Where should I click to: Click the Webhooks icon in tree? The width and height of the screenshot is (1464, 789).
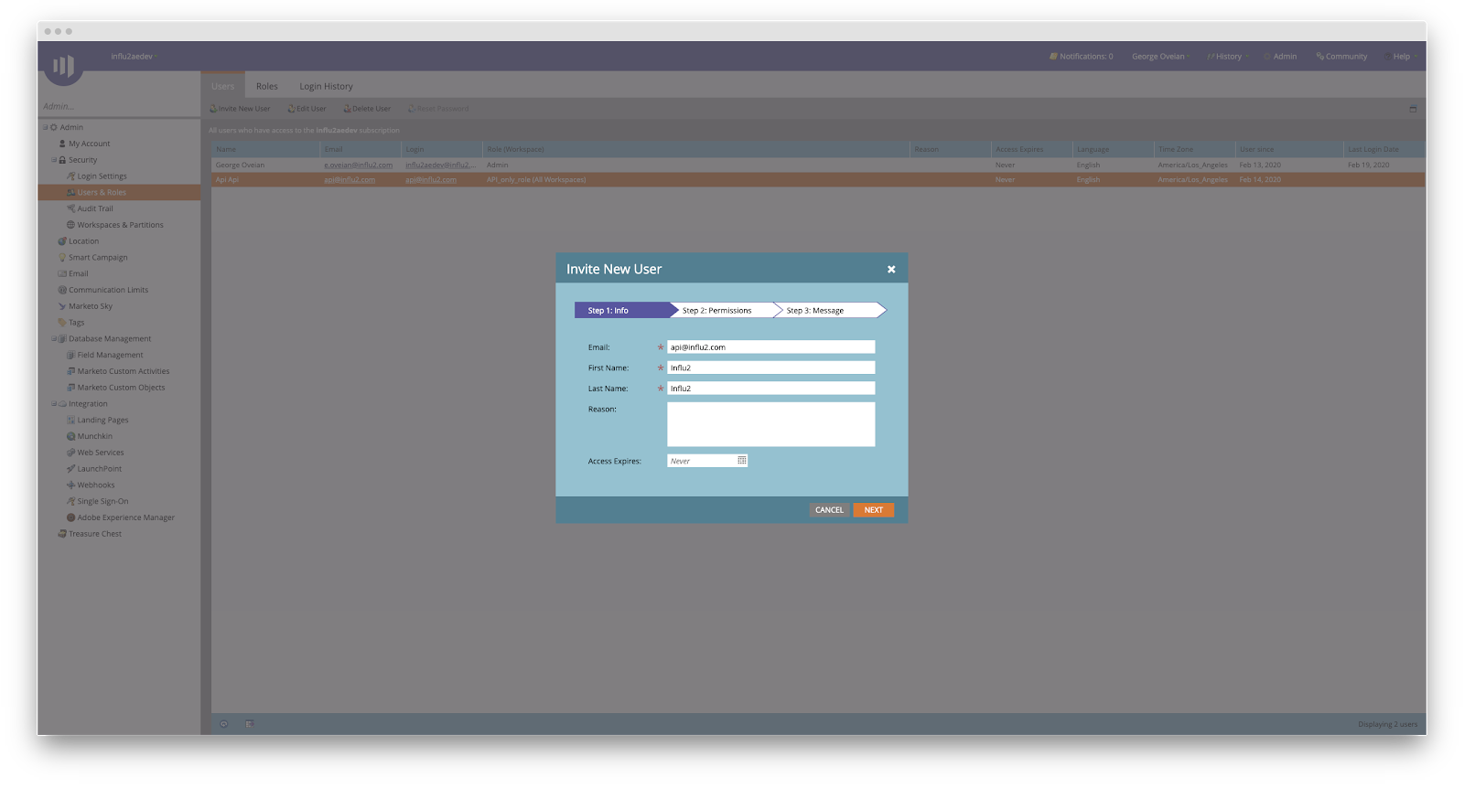pyautogui.click(x=71, y=485)
